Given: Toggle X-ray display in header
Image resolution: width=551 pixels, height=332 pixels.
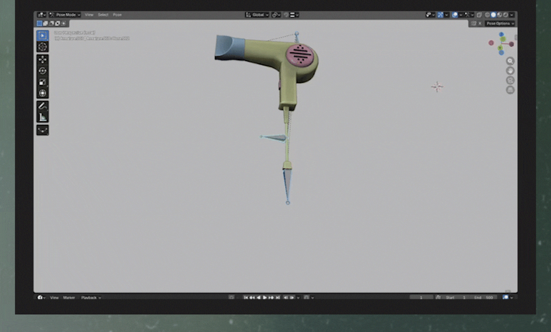Looking at the screenshot, I should (x=479, y=15).
